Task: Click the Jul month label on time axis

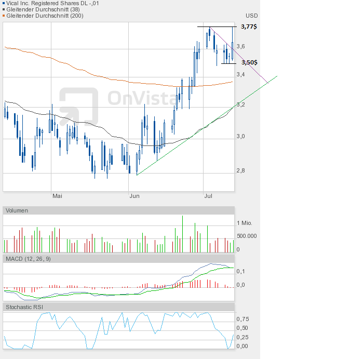Action: coord(208,196)
